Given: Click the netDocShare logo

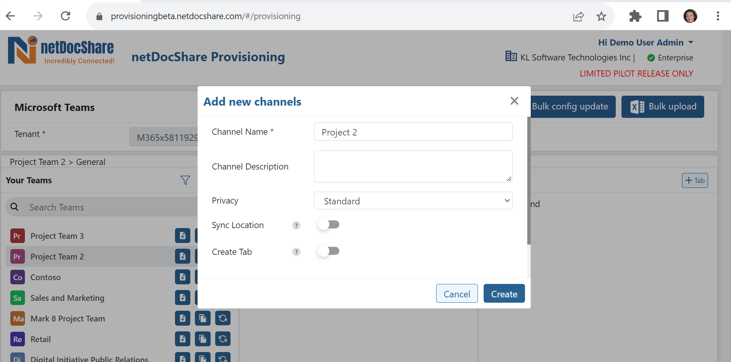Looking at the screenshot, I should pyautogui.click(x=61, y=50).
